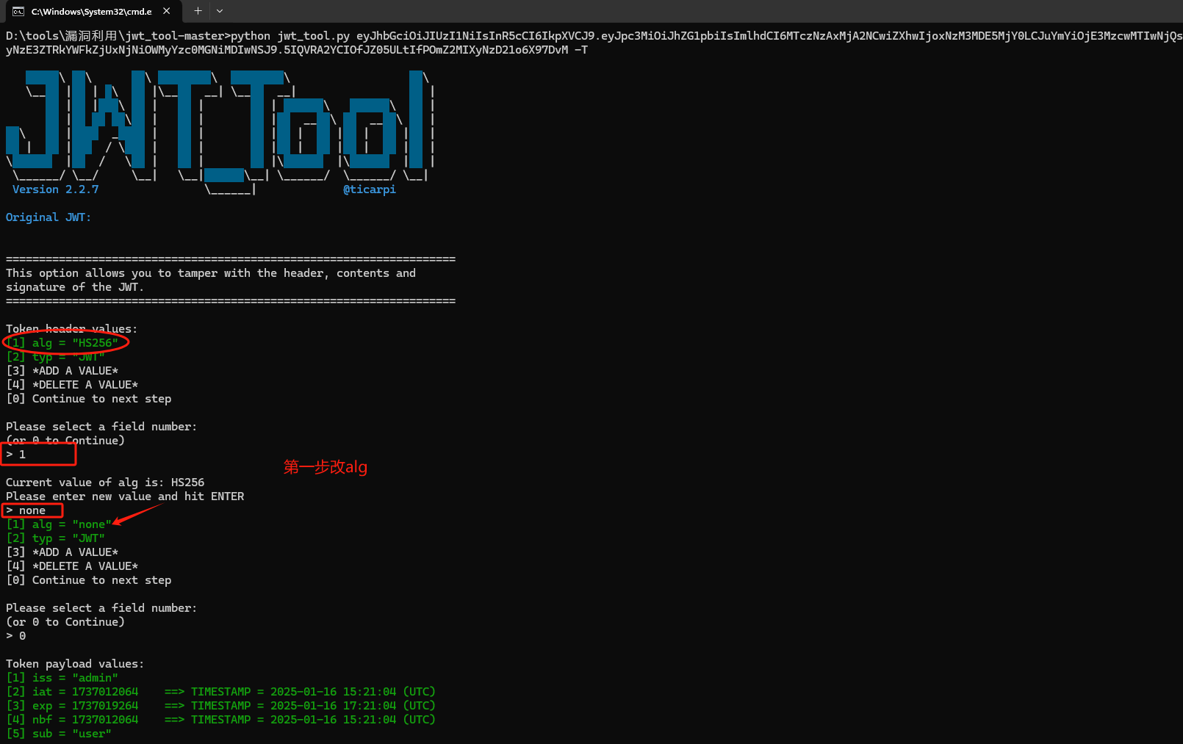Close the cmd.exe tab
The image size is (1183, 744).
[167, 11]
